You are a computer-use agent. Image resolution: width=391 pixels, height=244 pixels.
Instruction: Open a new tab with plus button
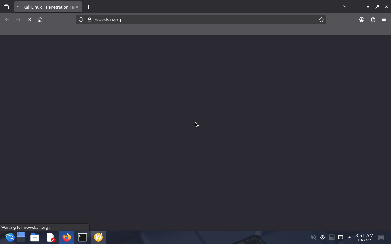tap(88, 7)
